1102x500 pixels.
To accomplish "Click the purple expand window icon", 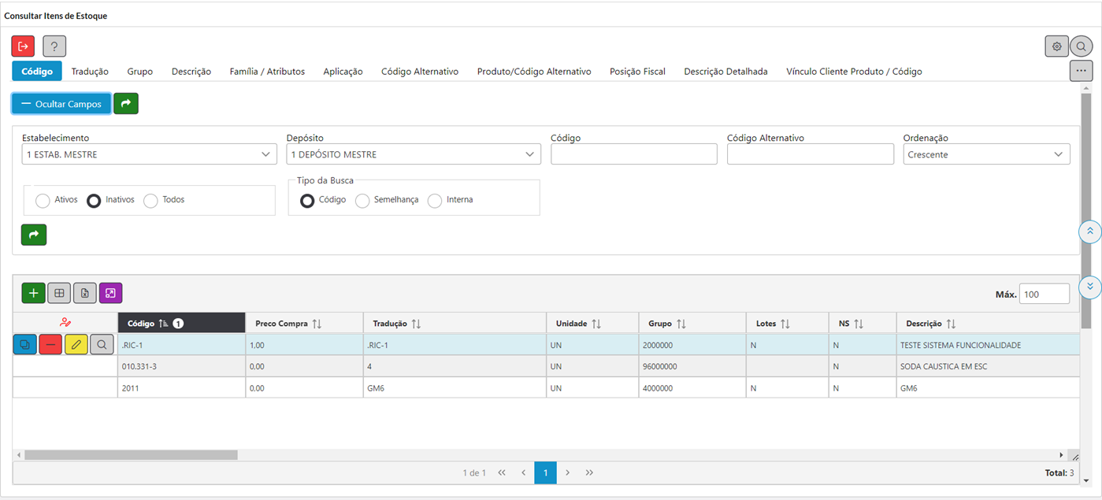I will pos(111,293).
